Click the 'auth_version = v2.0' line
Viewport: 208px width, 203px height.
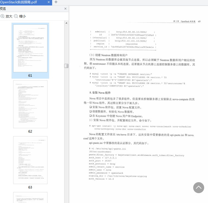pos(101,179)
